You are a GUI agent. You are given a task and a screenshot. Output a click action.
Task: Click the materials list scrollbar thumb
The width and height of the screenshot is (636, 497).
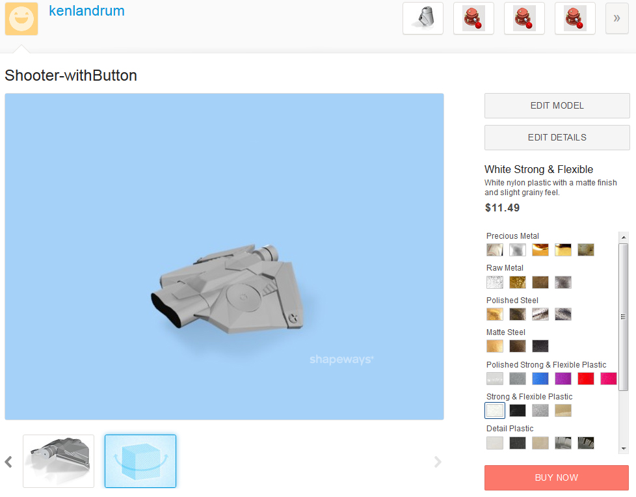coord(624,317)
